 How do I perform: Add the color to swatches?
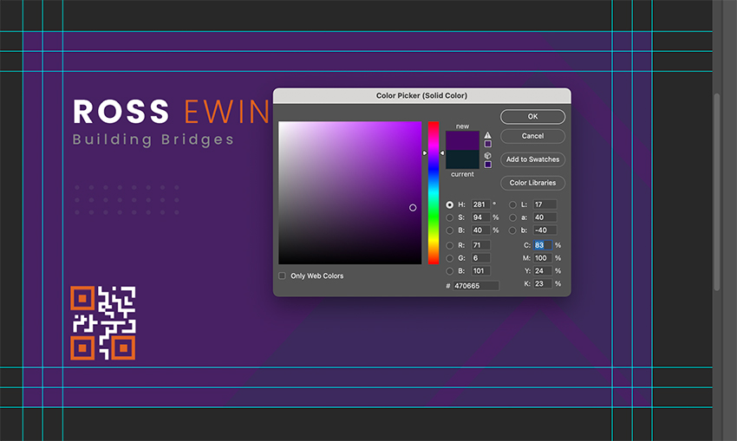point(532,159)
